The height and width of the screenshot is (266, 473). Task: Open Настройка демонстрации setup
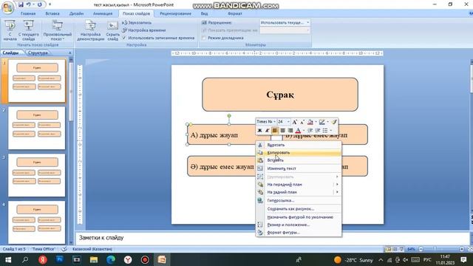coord(90,30)
